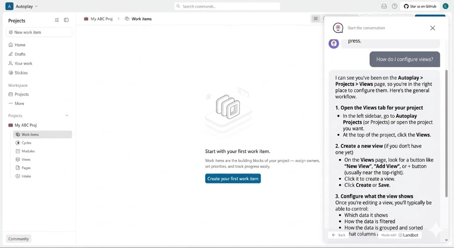Click the Home house icon

(x=11, y=45)
